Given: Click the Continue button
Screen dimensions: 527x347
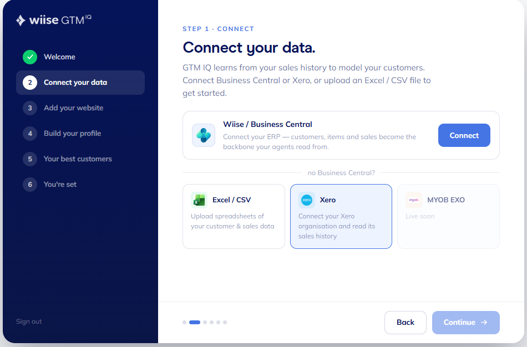Looking at the screenshot, I should pyautogui.click(x=466, y=323).
